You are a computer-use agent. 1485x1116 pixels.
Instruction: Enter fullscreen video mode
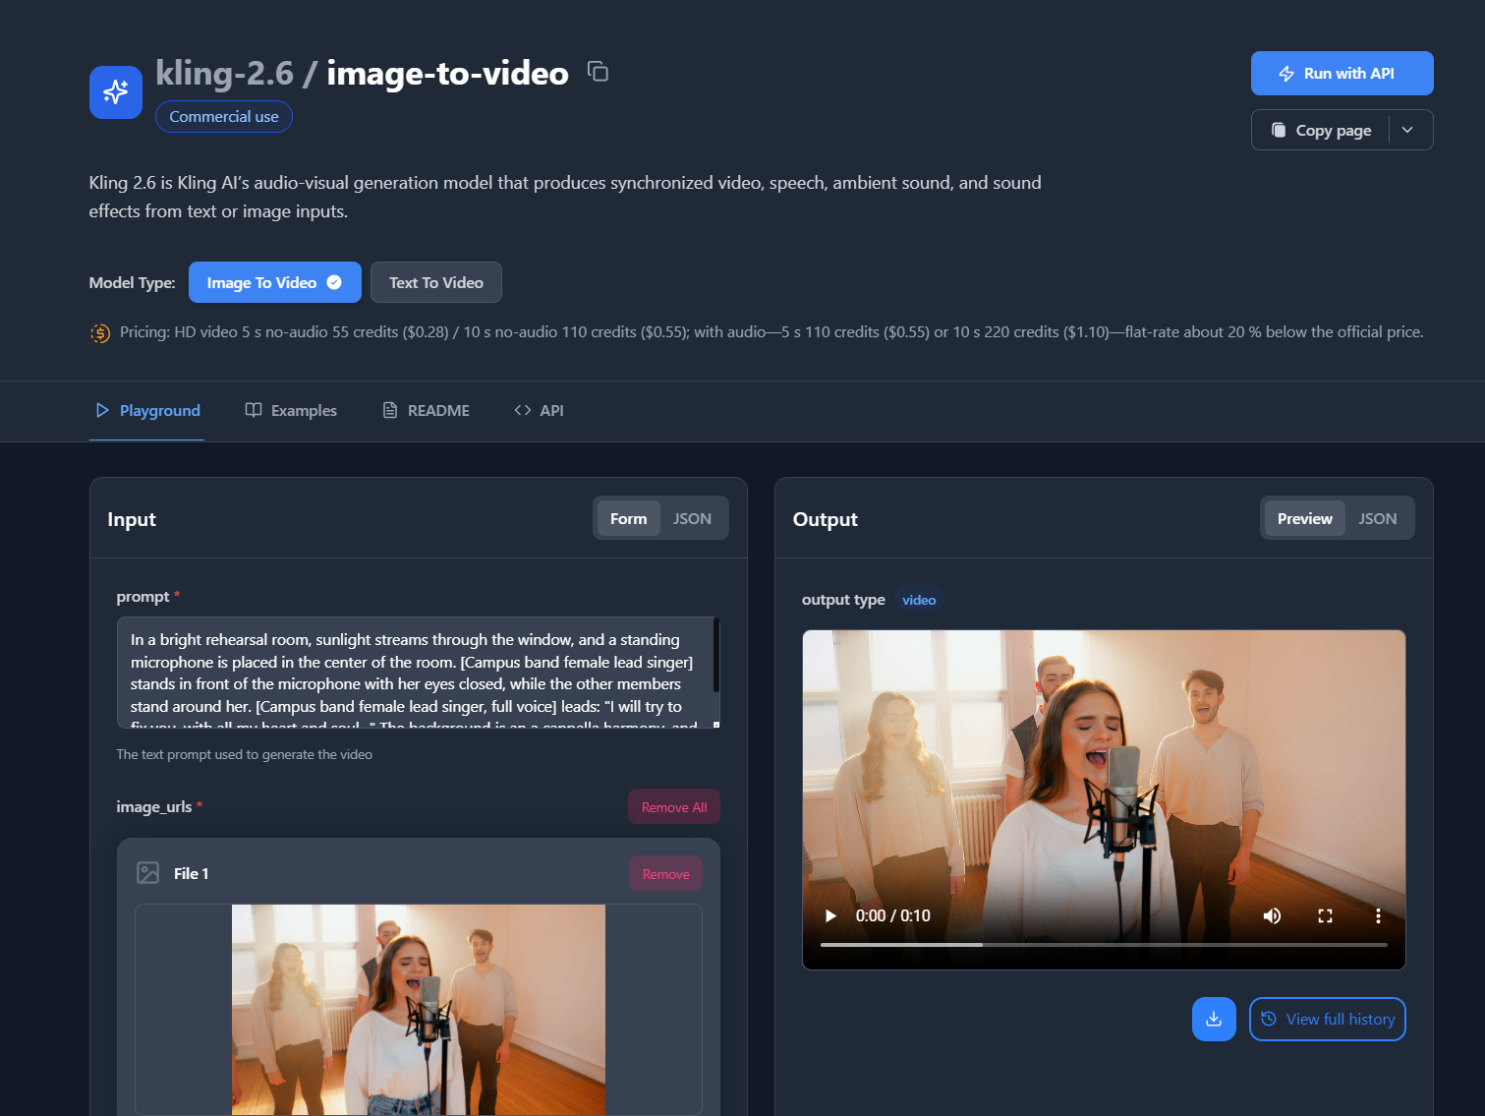[1325, 915]
